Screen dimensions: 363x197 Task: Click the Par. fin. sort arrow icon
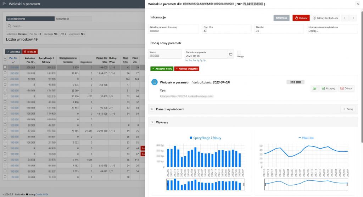coord(13,62)
